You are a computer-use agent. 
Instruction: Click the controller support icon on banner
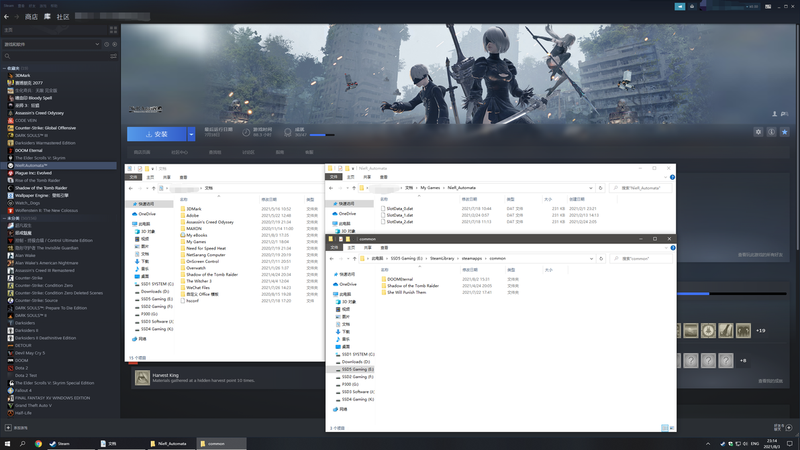(785, 113)
